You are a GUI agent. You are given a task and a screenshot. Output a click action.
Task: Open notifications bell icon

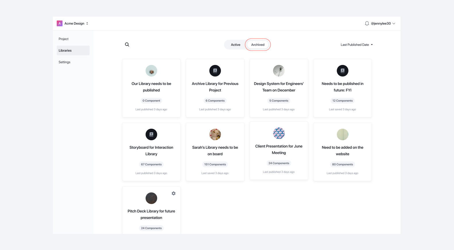(x=367, y=24)
